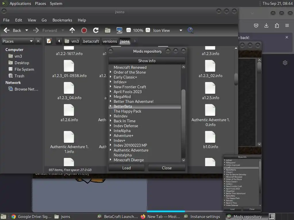Open the Firefox extensions puzzle icon
This screenshot has height=220, width=294.
click(x=277, y=25)
